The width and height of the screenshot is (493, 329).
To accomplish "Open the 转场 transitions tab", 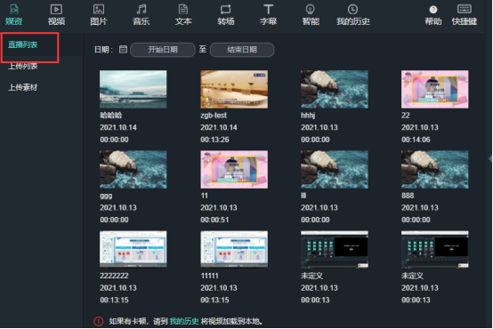I will pos(226,15).
